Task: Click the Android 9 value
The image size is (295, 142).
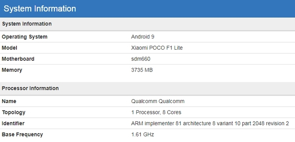Action: click(x=143, y=37)
